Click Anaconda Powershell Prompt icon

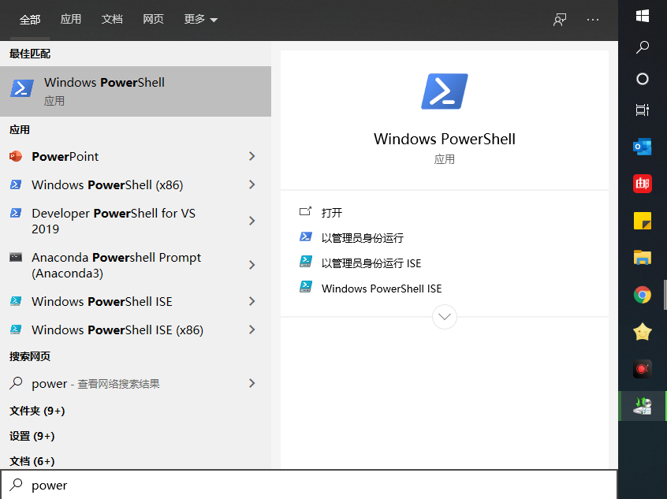pos(16,257)
